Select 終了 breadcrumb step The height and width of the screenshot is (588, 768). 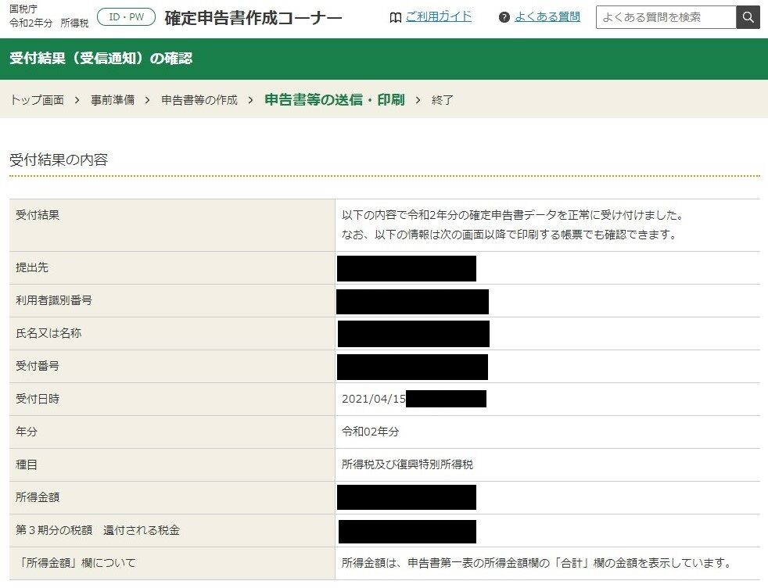click(x=443, y=100)
